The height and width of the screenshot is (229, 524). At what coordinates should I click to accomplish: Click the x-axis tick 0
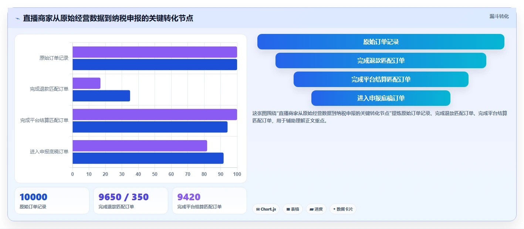(x=72, y=174)
